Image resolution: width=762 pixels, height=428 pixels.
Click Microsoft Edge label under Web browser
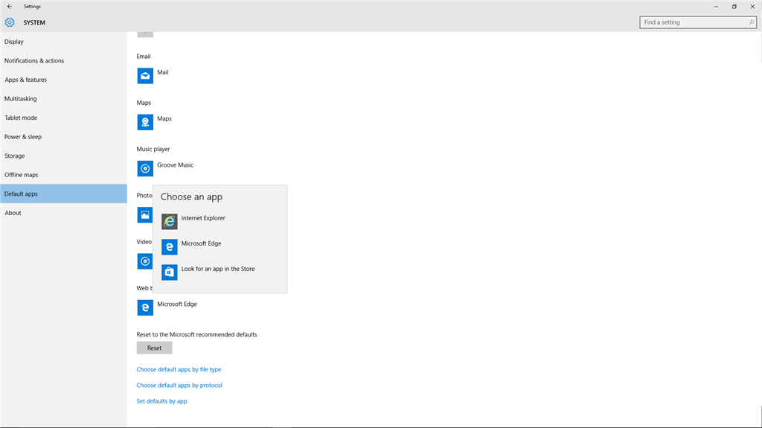(x=177, y=304)
